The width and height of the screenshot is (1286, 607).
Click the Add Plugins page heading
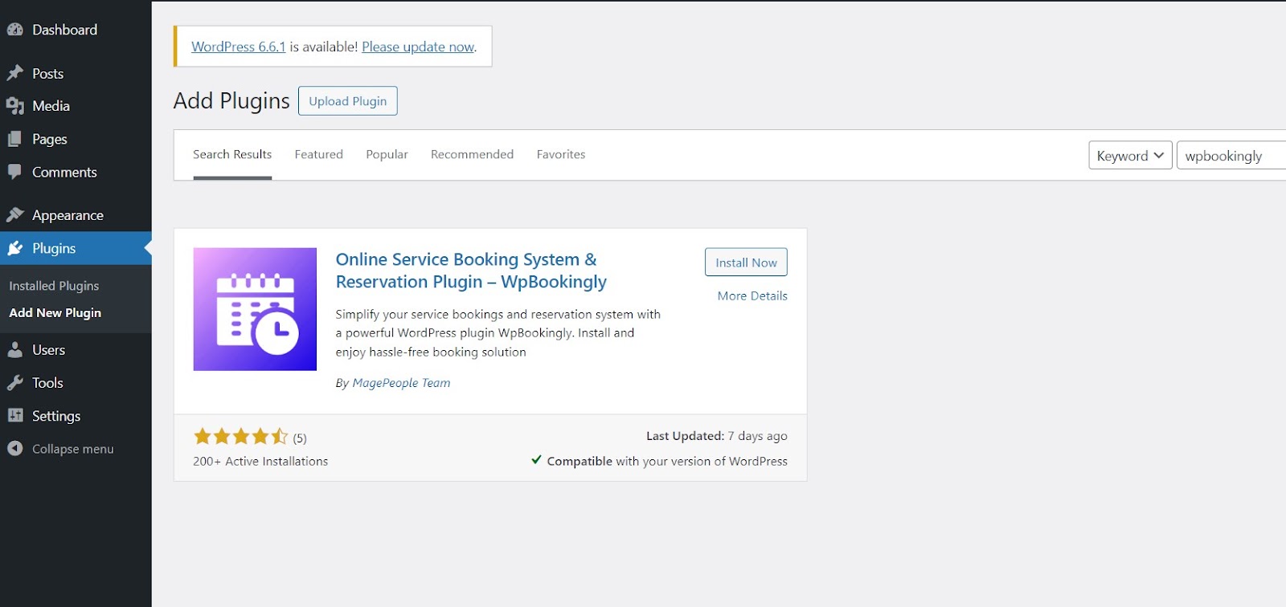tap(231, 100)
